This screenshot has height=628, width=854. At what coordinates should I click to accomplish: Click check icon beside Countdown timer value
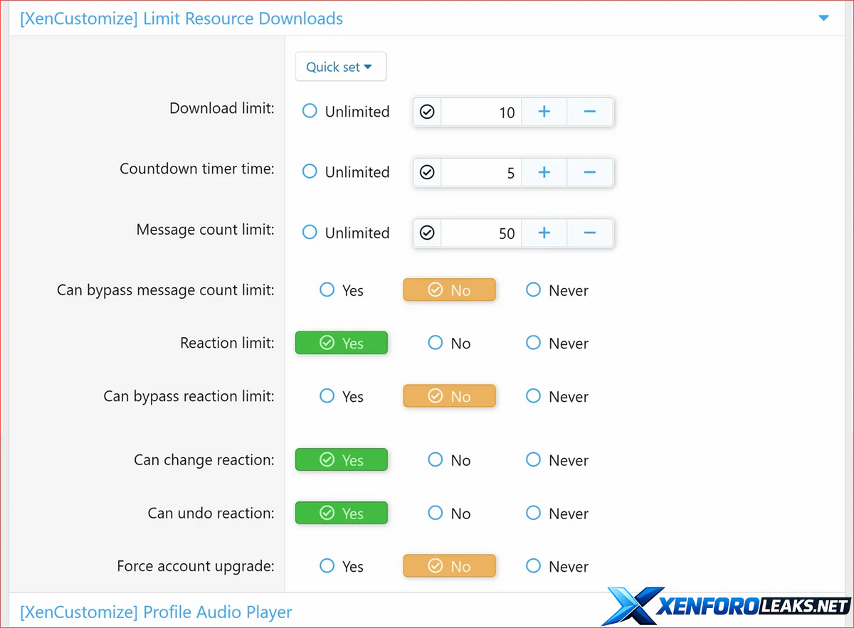pos(427,172)
